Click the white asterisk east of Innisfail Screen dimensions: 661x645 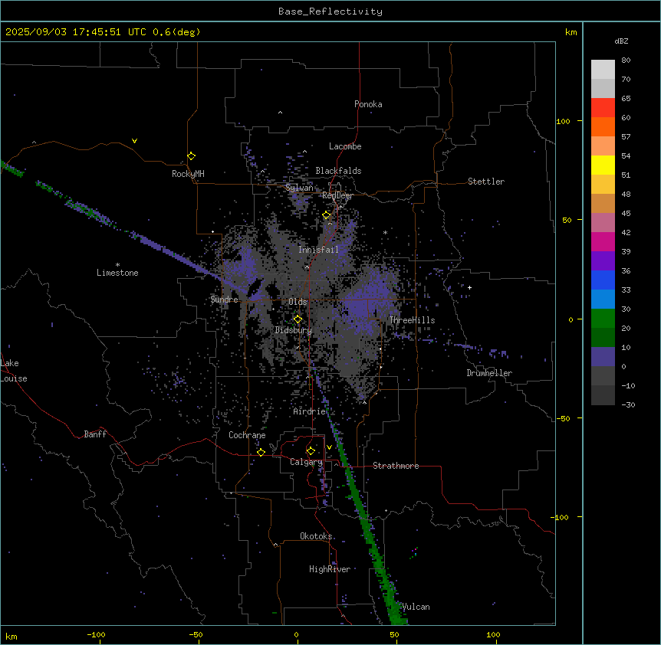(x=385, y=232)
